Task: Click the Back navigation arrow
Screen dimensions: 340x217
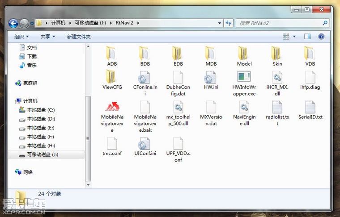Action: [x=13, y=23]
